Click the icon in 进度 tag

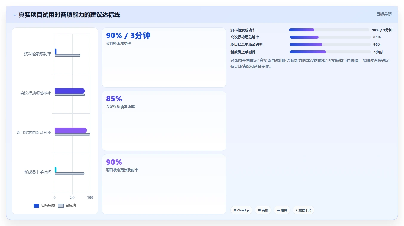278,210
